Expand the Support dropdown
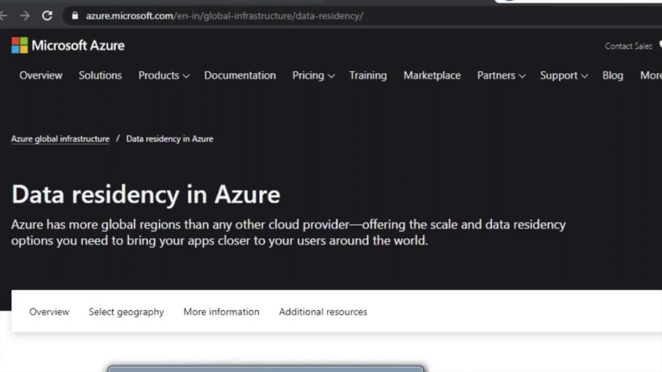Screen dimensions: 662x372 564,75
